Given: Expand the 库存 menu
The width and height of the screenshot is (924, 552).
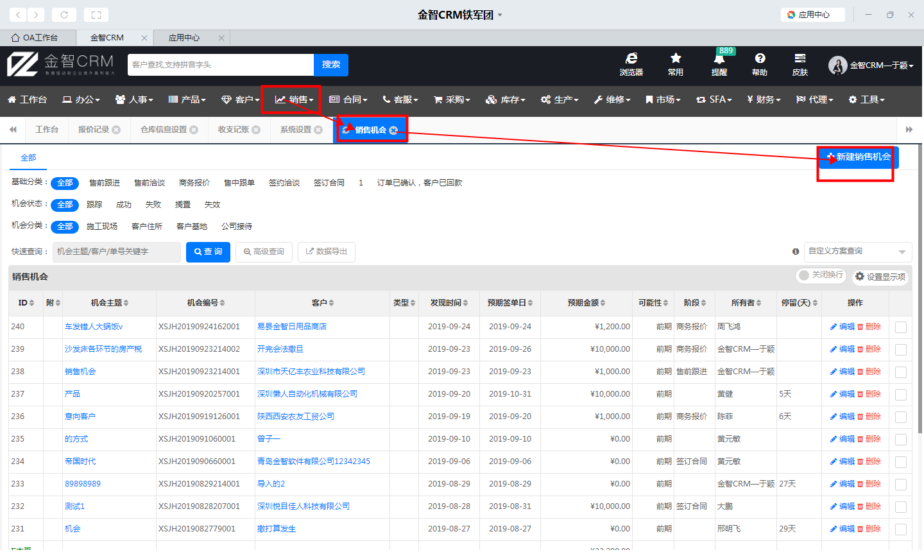Looking at the screenshot, I should (506, 99).
